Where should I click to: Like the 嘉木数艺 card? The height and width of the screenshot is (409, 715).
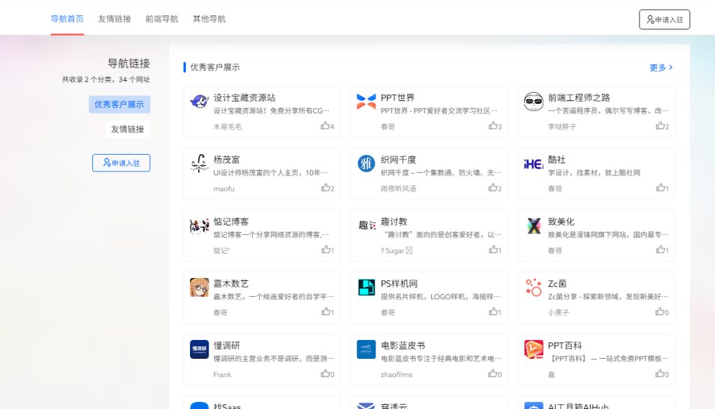pos(327,311)
